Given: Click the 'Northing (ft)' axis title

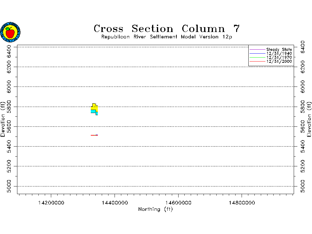Looking at the screenshot, I should pos(155,209).
